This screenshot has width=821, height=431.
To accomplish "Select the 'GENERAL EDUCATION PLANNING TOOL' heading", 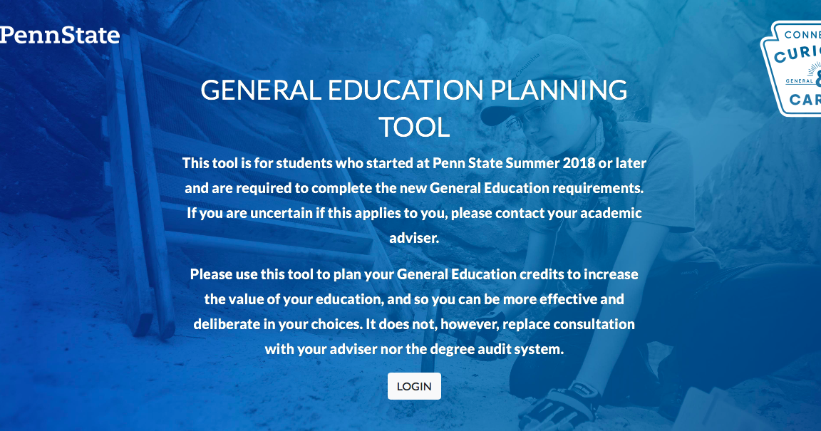I will pos(414,109).
